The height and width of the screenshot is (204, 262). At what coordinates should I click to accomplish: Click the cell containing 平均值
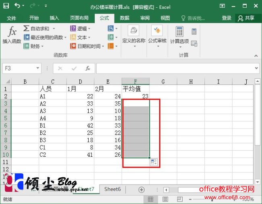click(135, 89)
